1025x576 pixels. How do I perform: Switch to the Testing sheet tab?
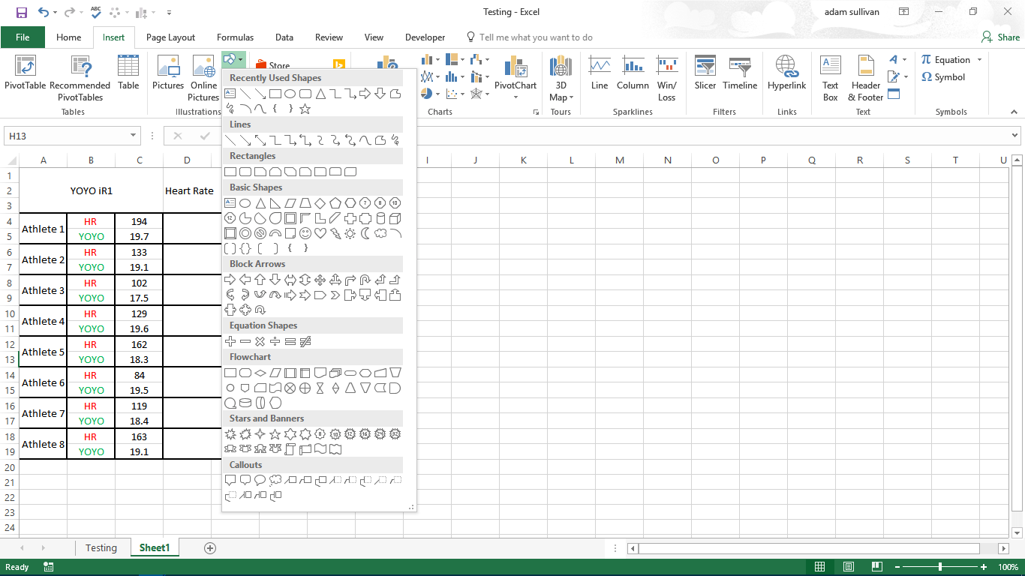[x=102, y=547]
